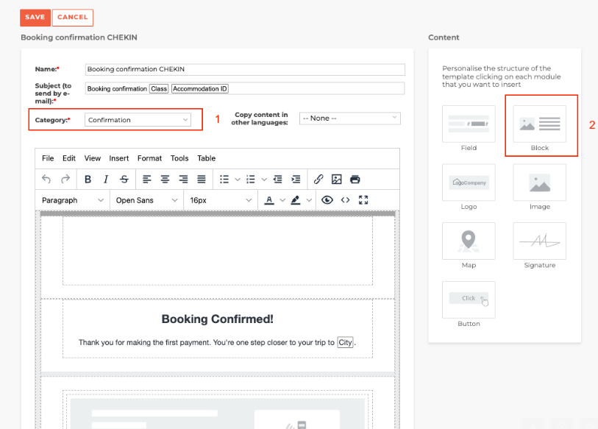This screenshot has height=429, width=598.
Task: Click the insert image toolbar icon
Action: 337,179
